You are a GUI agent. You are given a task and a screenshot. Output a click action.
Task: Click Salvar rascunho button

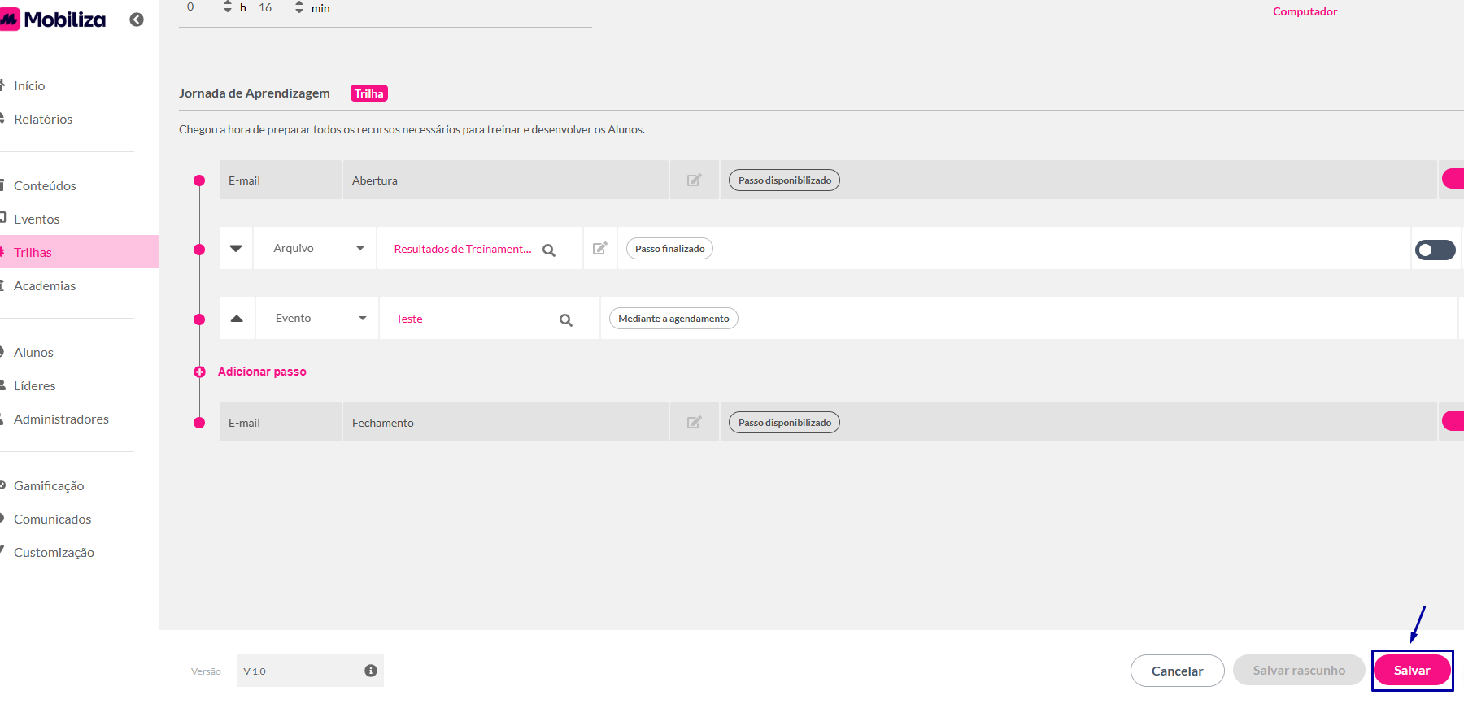(x=1299, y=670)
